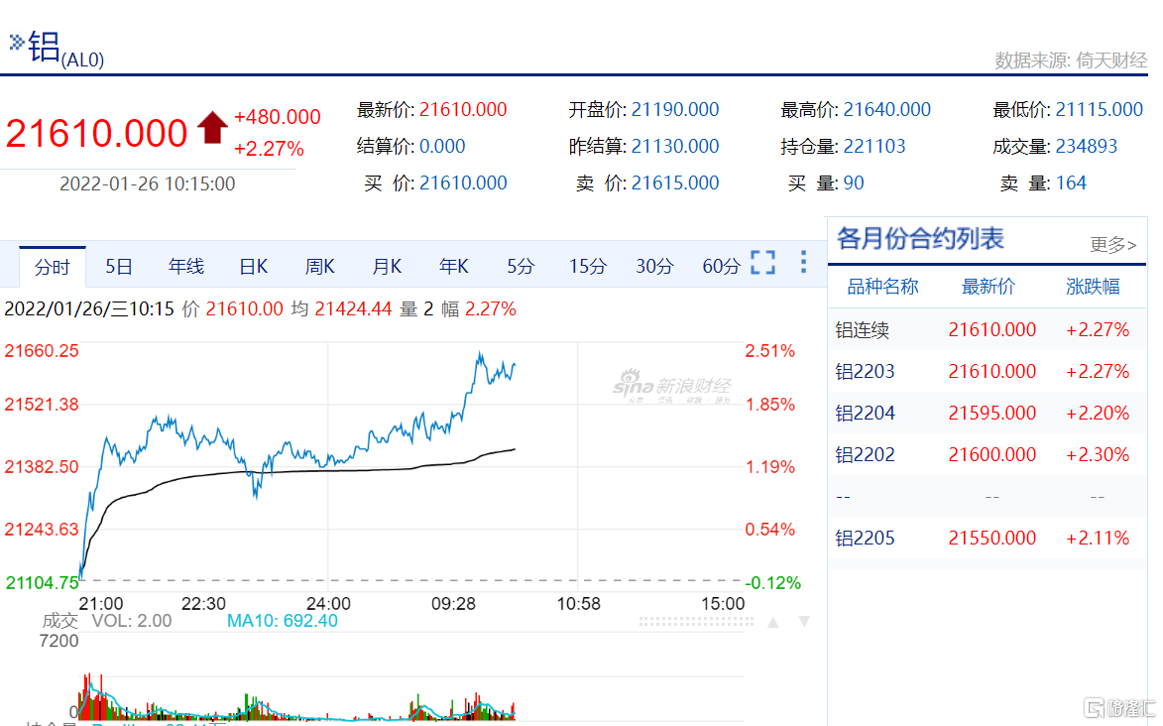The image size is (1163, 726).
Task: Open the three-dot chart options menu
Action: click(802, 262)
